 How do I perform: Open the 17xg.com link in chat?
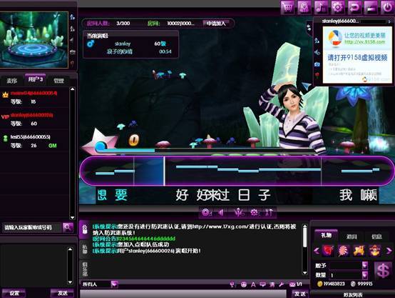(221, 227)
